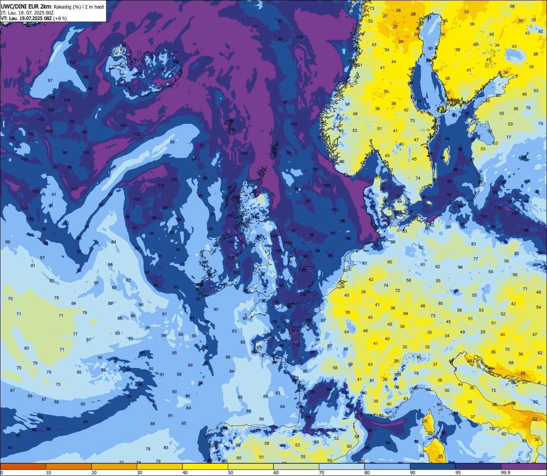Click the legend tick label "99.9"

[x=506, y=473]
